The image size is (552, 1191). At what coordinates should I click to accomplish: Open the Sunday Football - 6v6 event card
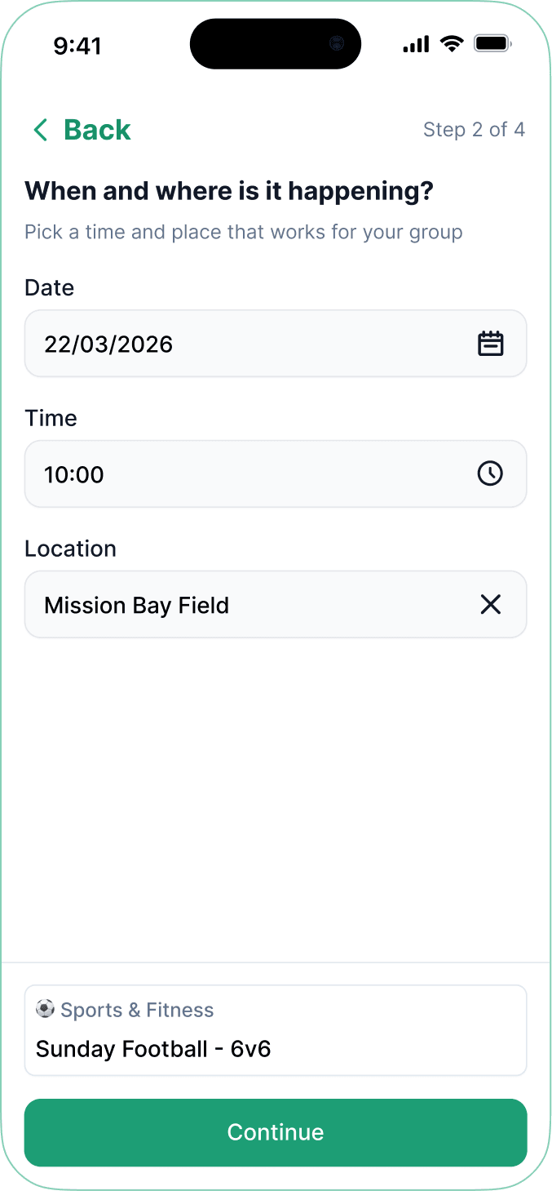pyautogui.click(x=276, y=1030)
